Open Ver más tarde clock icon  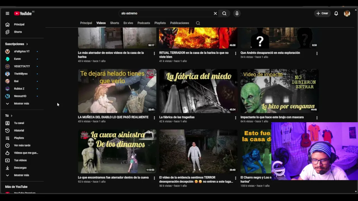(8, 145)
